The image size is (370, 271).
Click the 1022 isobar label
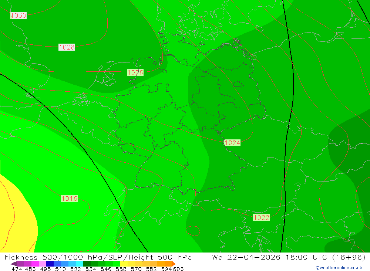click(261, 217)
